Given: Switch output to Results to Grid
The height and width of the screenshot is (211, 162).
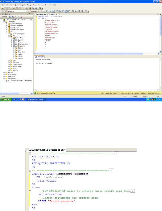Looking at the screenshot, I should [66, 11].
